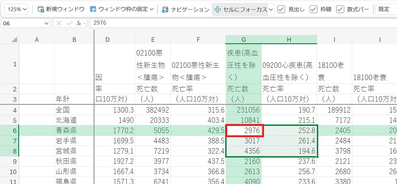Click the cell with value 382492
Screen dimensions: 397x184
click(153, 110)
